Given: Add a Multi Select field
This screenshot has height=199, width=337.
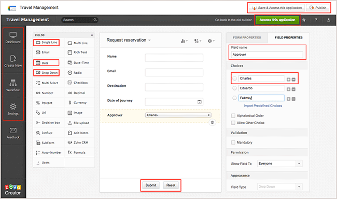Looking at the screenshot, I should pyautogui.click(x=47, y=83).
